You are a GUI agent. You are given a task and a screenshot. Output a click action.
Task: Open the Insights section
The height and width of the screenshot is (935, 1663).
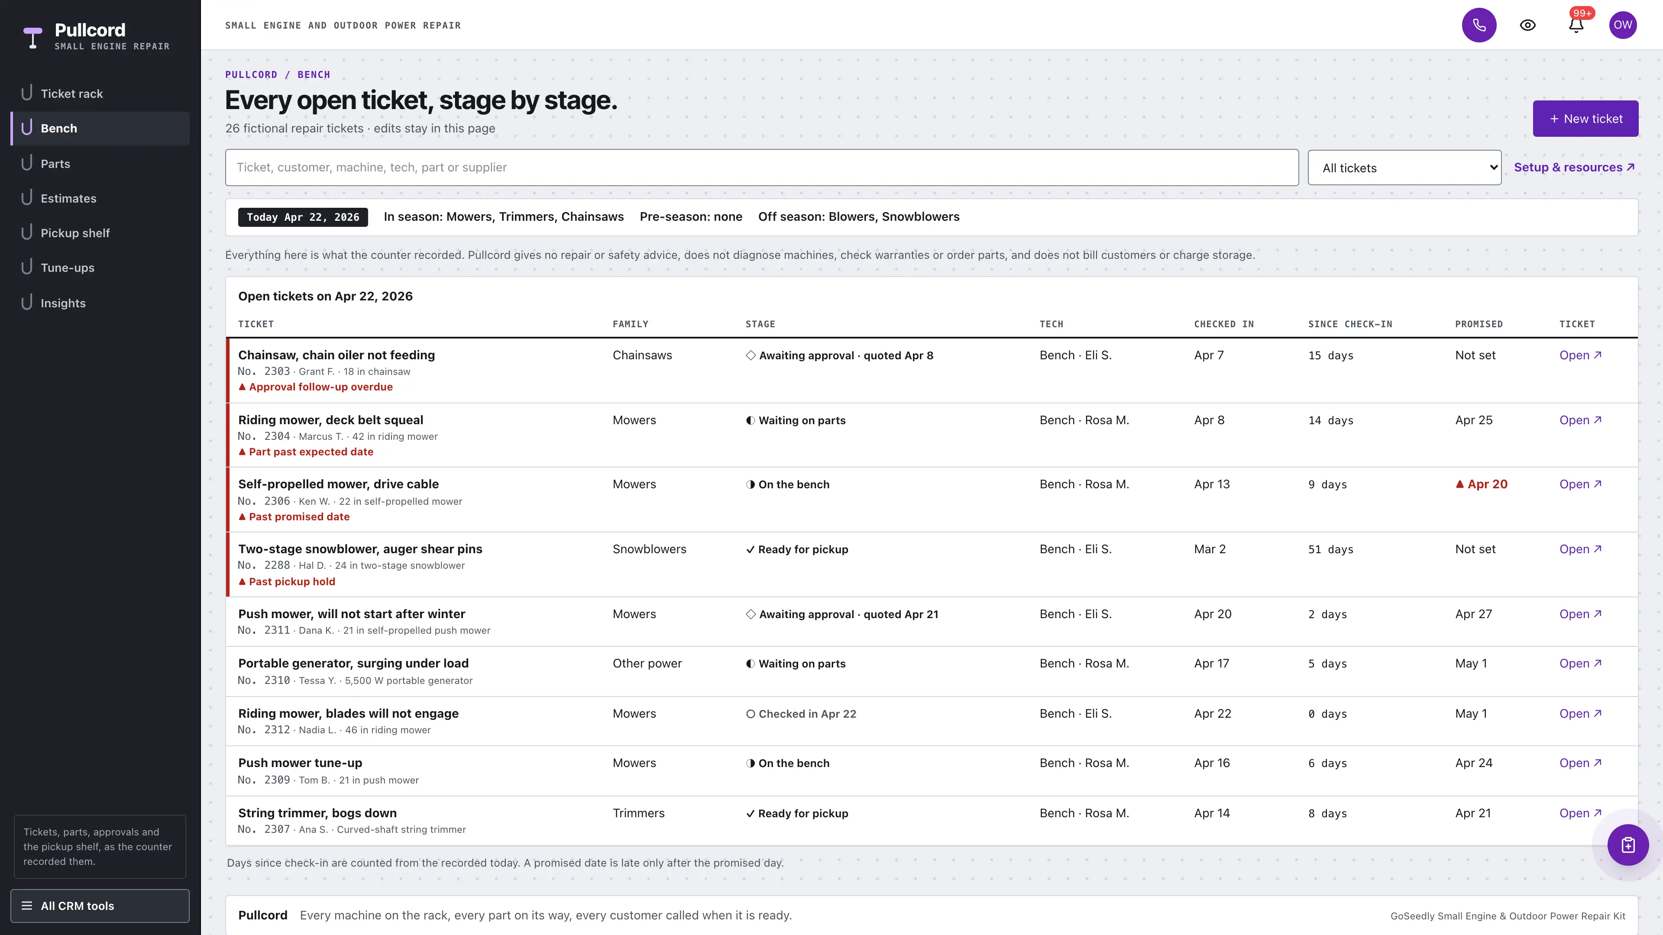[x=100, y=303]
